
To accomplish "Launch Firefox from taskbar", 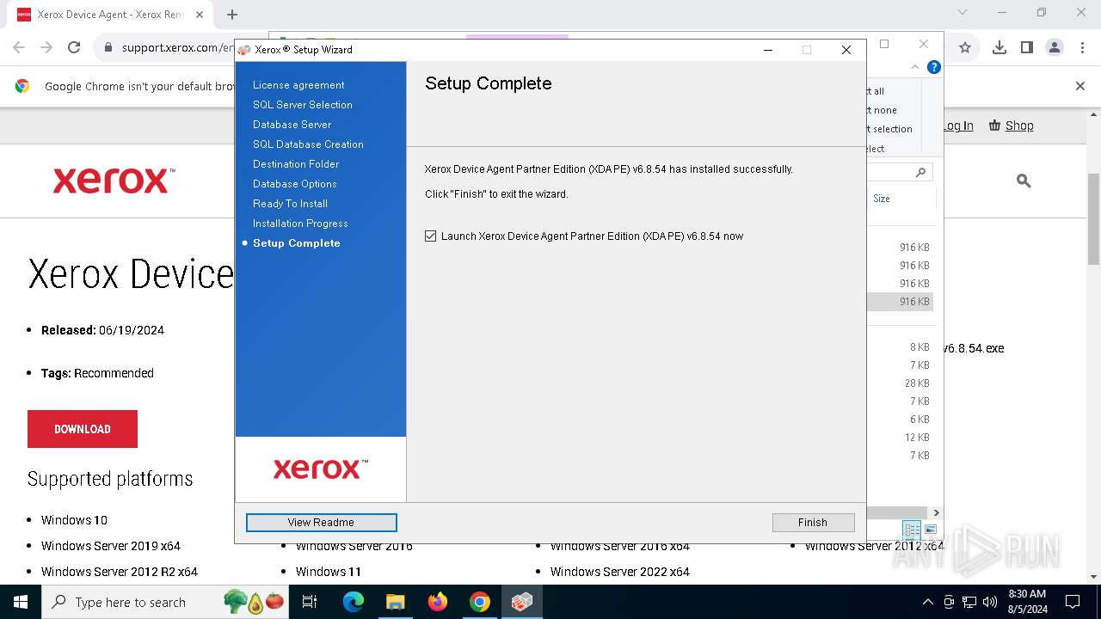I will tap(438, 602).
